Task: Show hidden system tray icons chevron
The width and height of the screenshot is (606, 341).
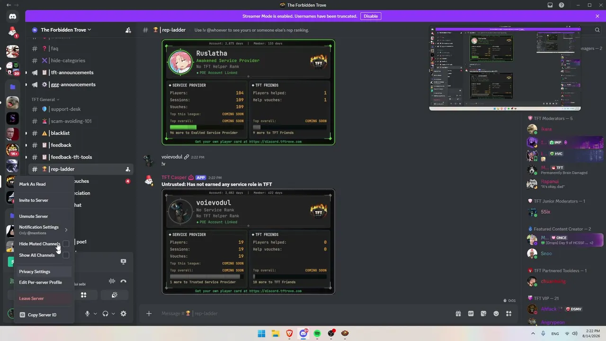Action: click(x=533, y=333)
